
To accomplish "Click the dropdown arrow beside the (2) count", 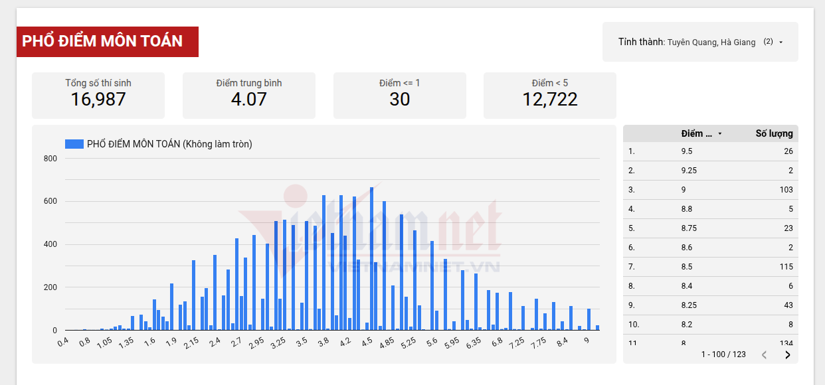I will (x=781, y=42).
